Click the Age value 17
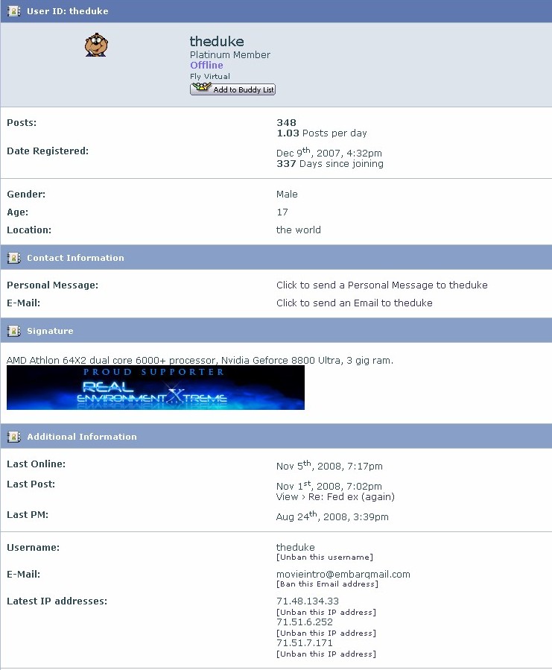 (282, 212)
